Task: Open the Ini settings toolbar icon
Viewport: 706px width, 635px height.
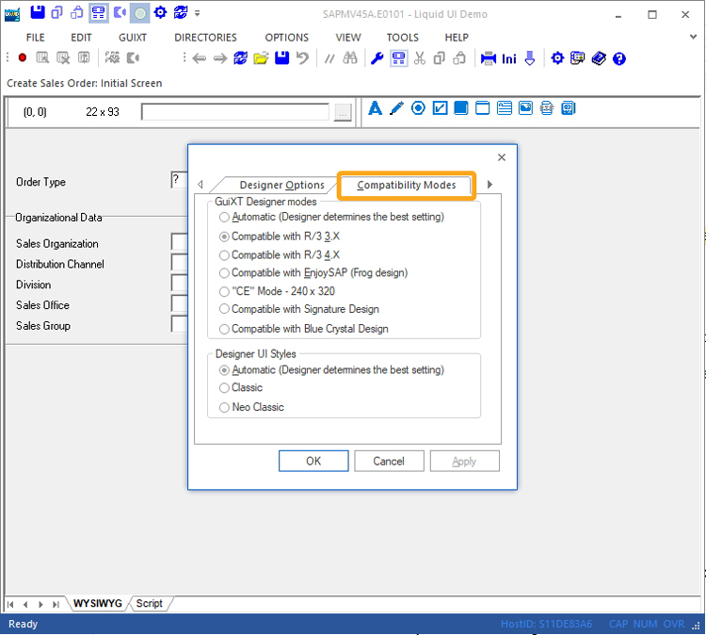Action: pyautogui.click(x=509, y=58)
